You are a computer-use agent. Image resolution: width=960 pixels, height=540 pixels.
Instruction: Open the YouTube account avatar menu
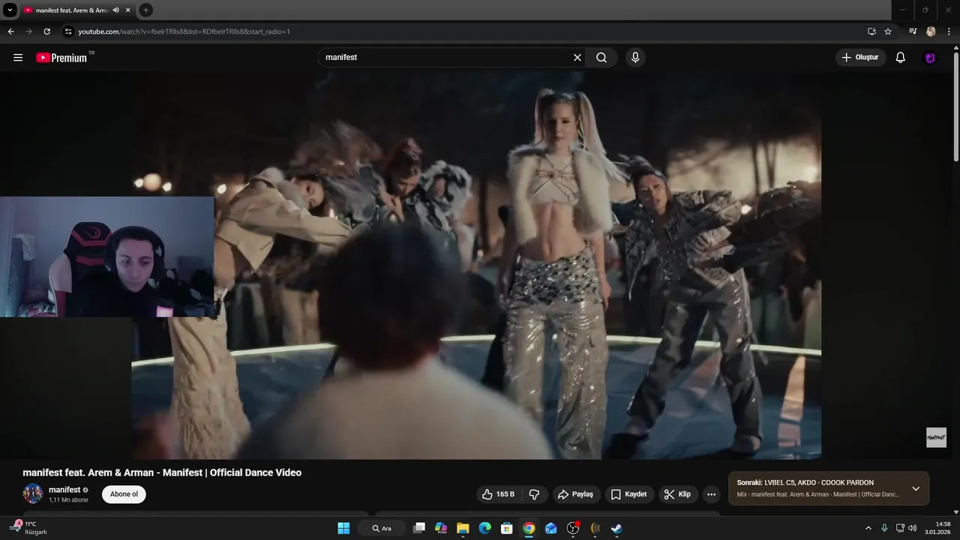[x=930, y=58]
